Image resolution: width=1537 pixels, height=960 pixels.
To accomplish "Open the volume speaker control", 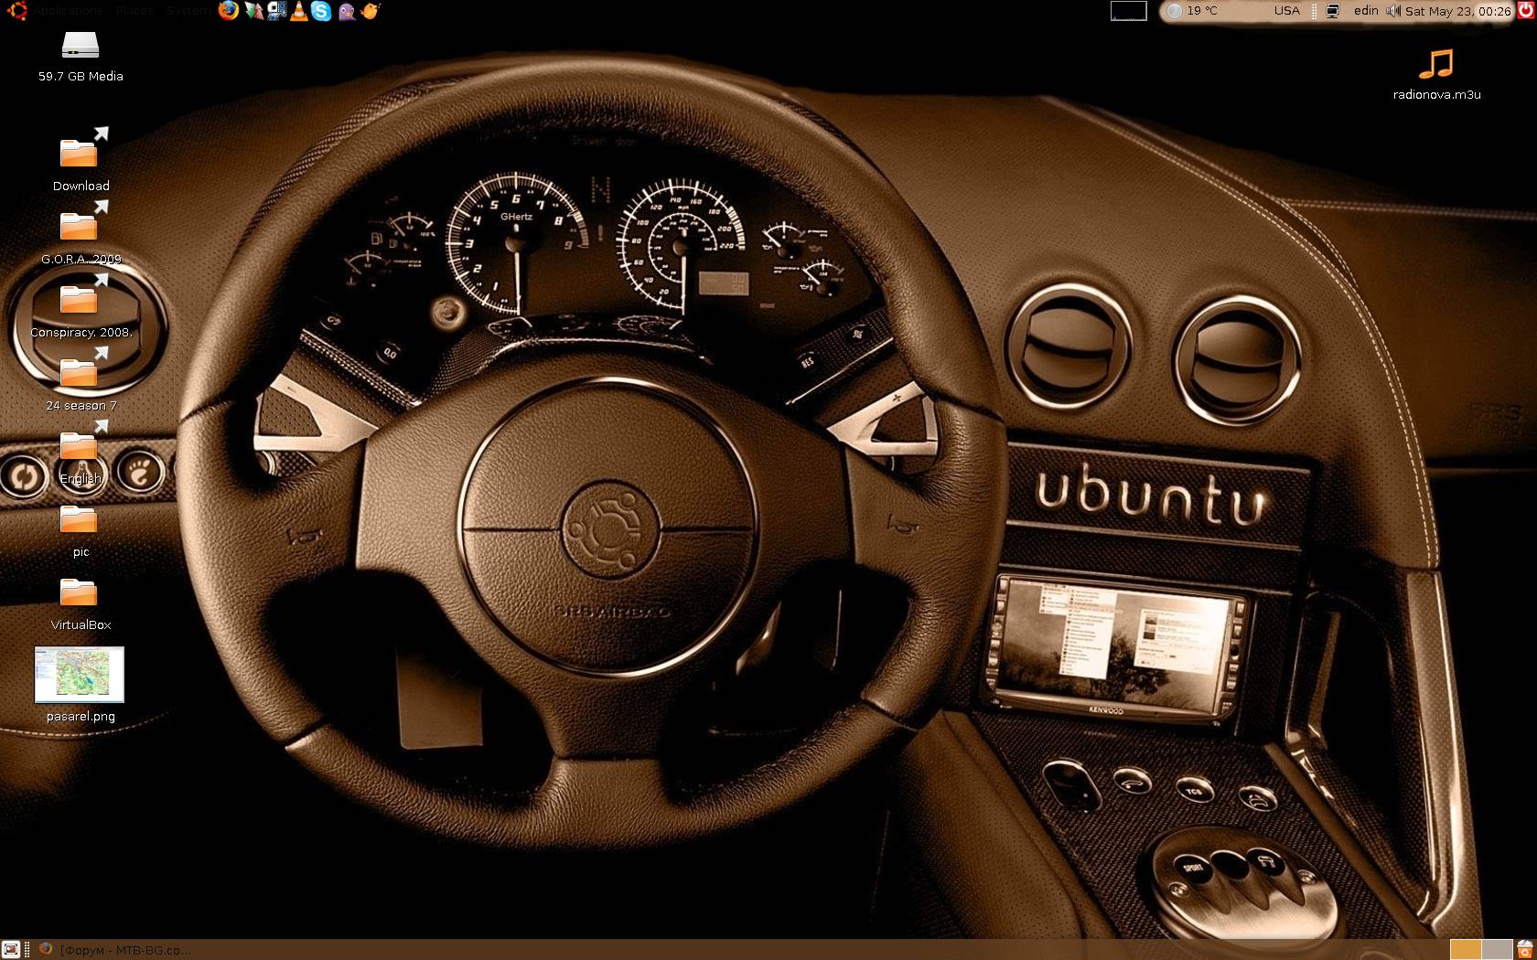I will 1392,11.
